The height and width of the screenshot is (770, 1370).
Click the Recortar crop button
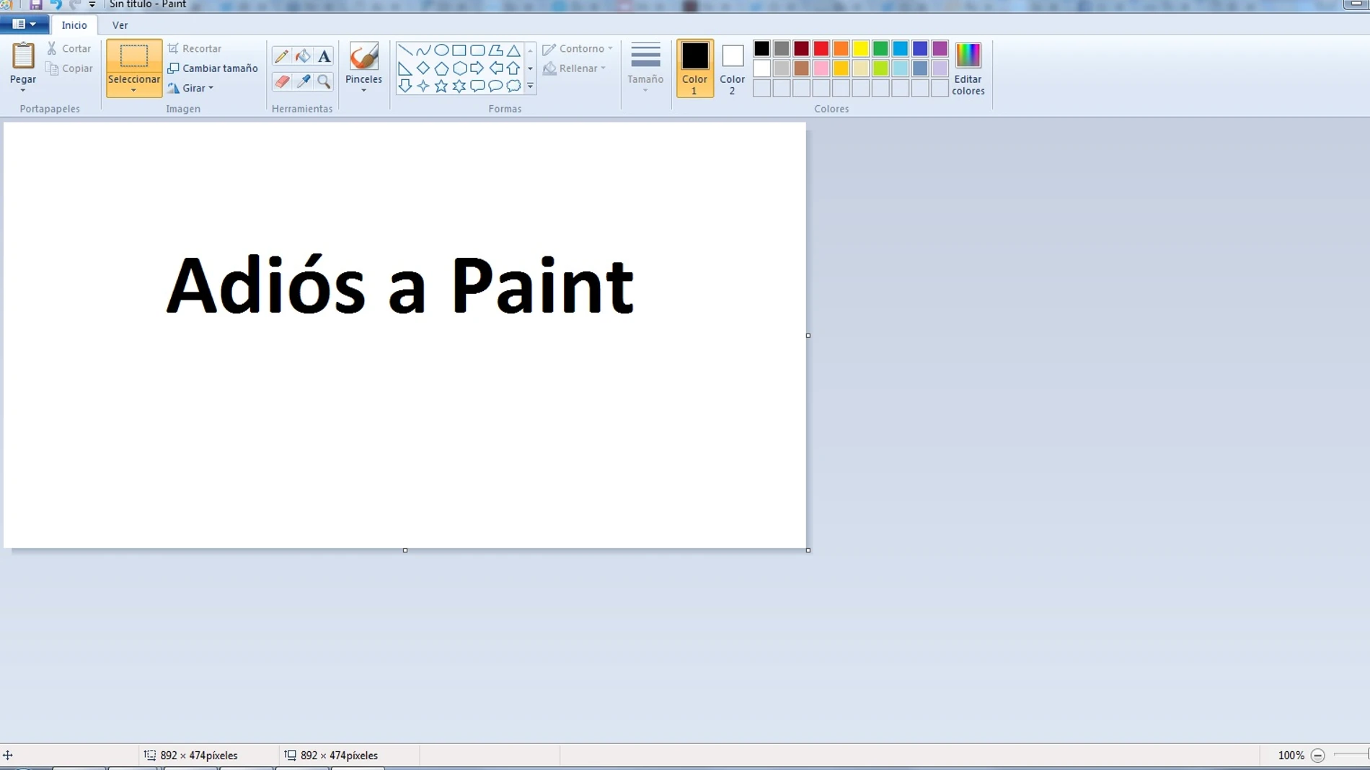(x=195, y=49)
